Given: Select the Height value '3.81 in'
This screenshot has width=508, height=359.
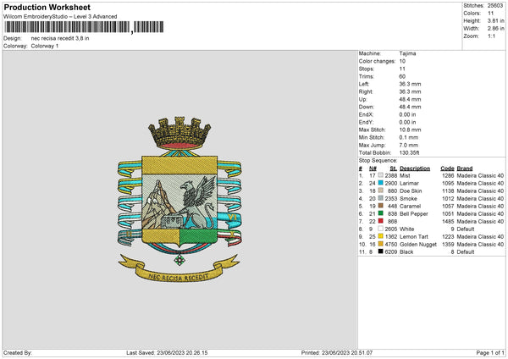Looking at the screenshot, I should tap(495, 20).
